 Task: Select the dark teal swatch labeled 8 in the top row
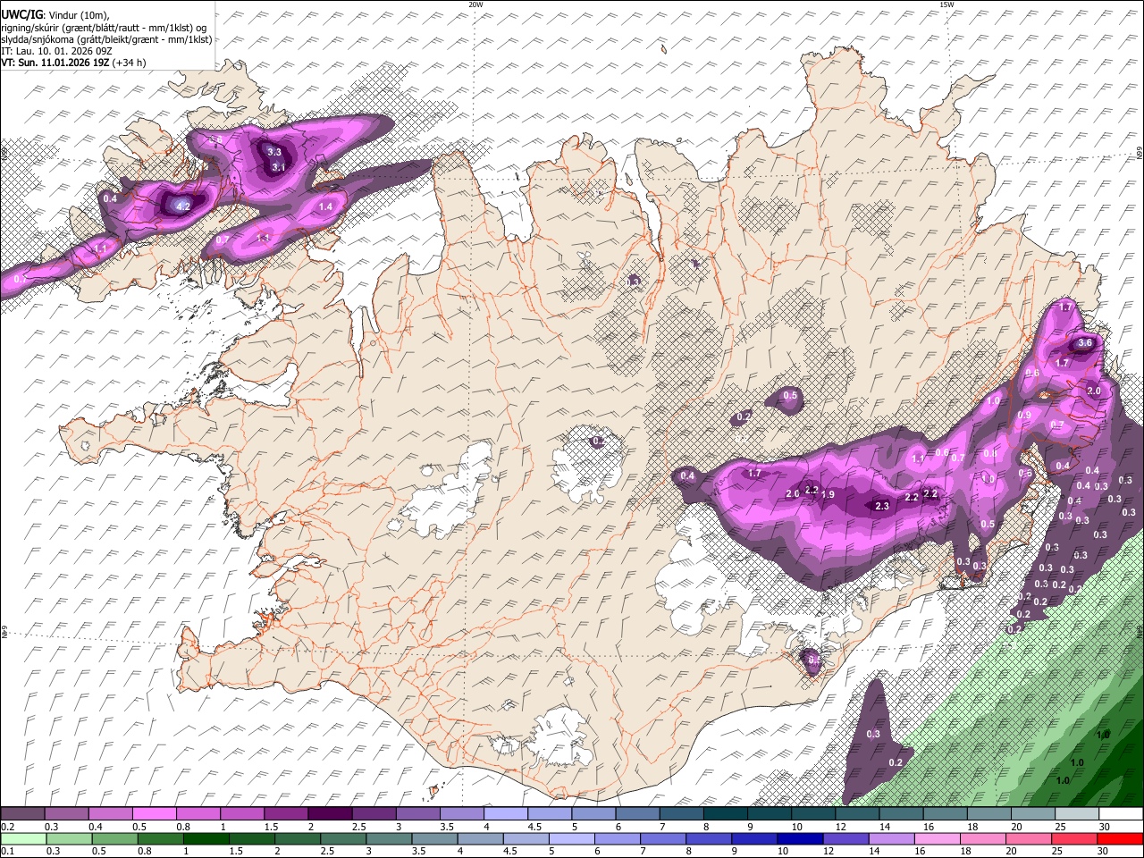click(726, 814)
